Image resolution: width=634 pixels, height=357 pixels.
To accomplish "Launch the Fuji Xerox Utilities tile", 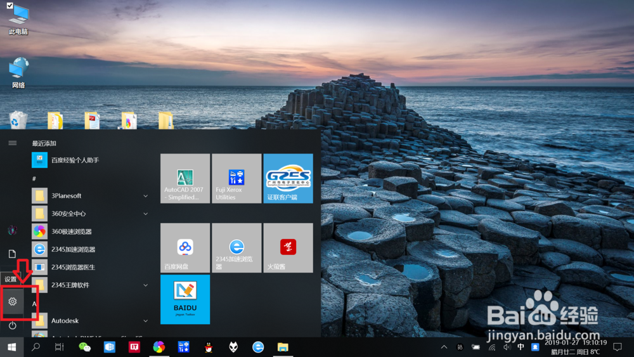I will [236, 178].
